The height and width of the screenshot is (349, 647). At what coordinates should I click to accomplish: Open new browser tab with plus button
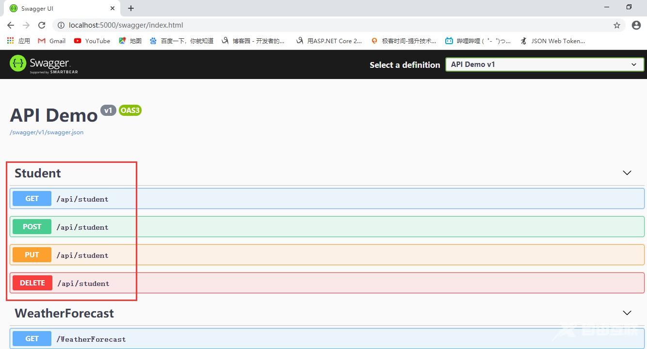pos(131,8)
